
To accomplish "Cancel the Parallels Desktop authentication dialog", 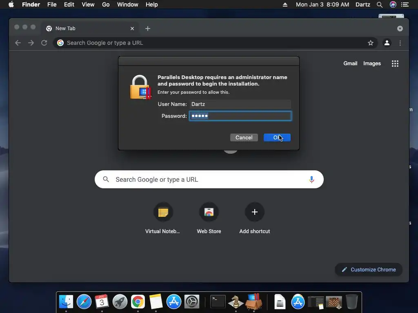I will [244, 137].
